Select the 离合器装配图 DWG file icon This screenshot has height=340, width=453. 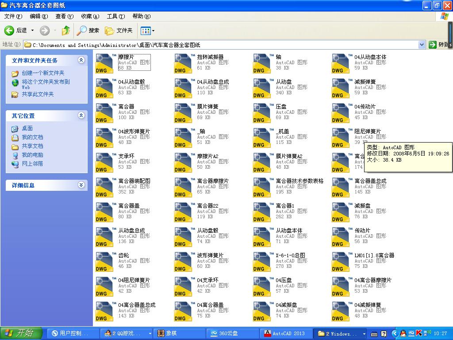click(x=104, y=188)
